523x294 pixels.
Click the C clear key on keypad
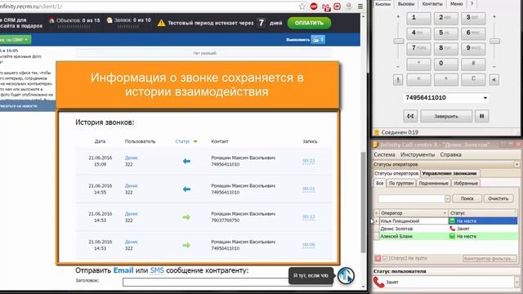click(473, 79)
